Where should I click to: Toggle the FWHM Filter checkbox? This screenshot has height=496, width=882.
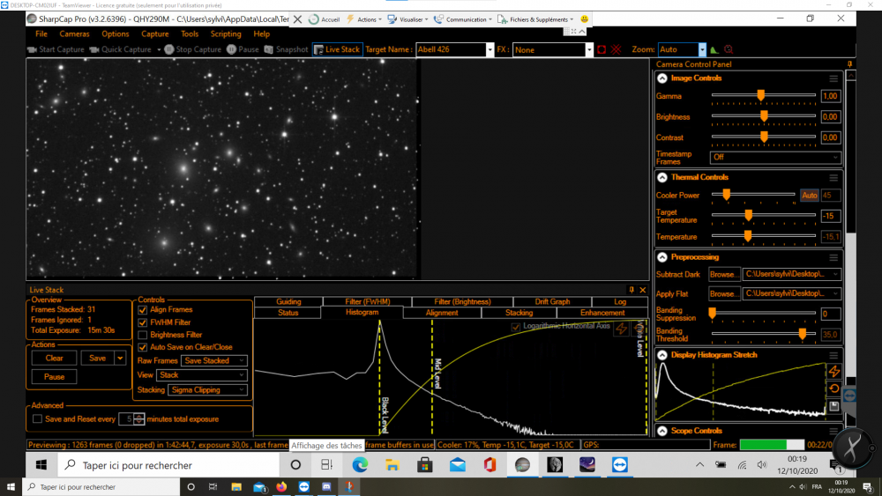142,322
